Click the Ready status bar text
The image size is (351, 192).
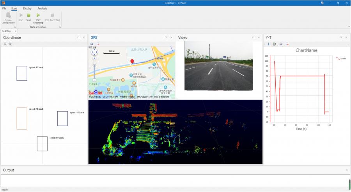(5, 190)
